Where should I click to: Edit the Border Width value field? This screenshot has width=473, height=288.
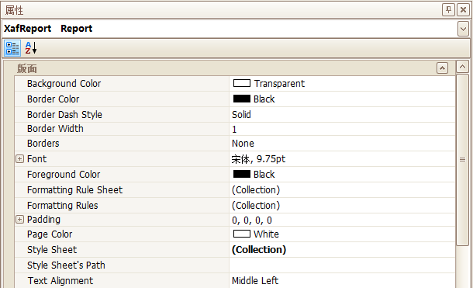pyautogui.click(x=342, y=129)
